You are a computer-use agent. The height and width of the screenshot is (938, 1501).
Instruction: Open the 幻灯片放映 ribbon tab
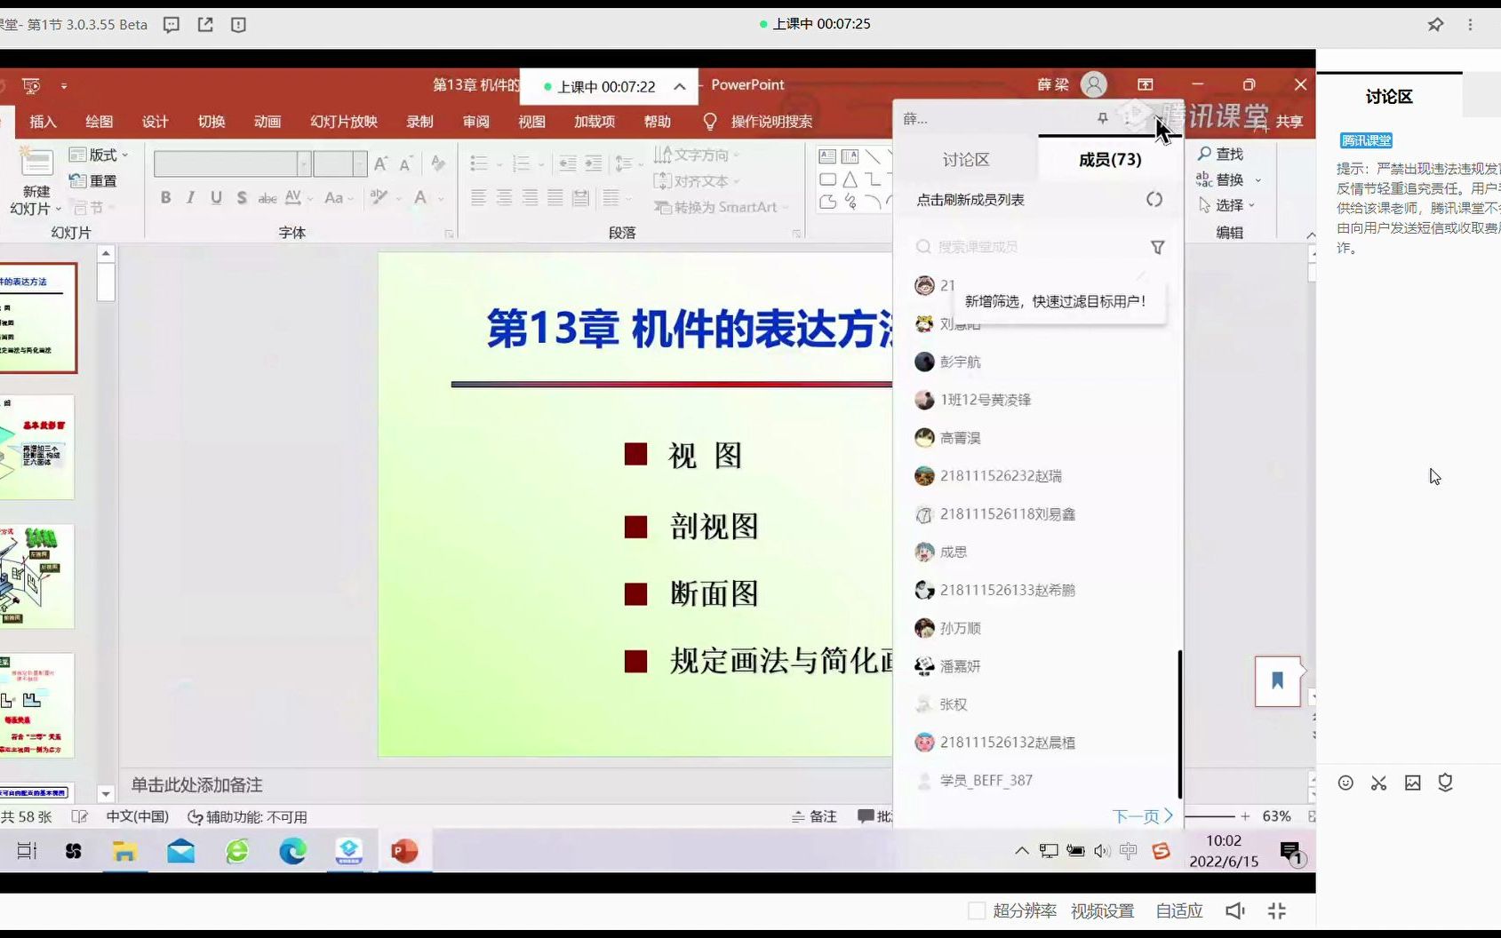point(344,122)
